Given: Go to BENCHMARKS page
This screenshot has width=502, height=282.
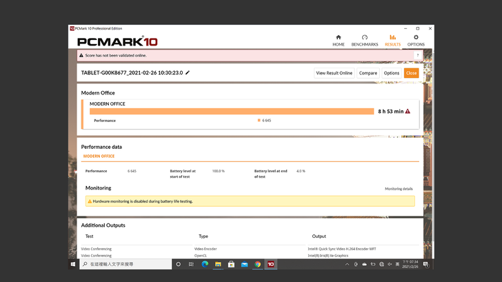Looking at the screenshot, I should (365, 40).
